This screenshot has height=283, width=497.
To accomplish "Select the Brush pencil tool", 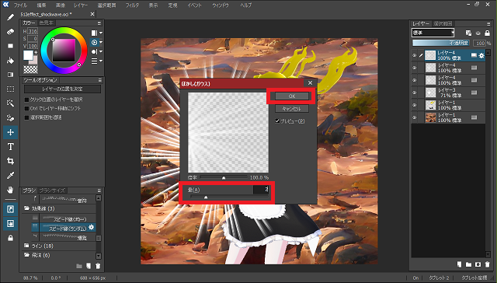I will (10, 17).
